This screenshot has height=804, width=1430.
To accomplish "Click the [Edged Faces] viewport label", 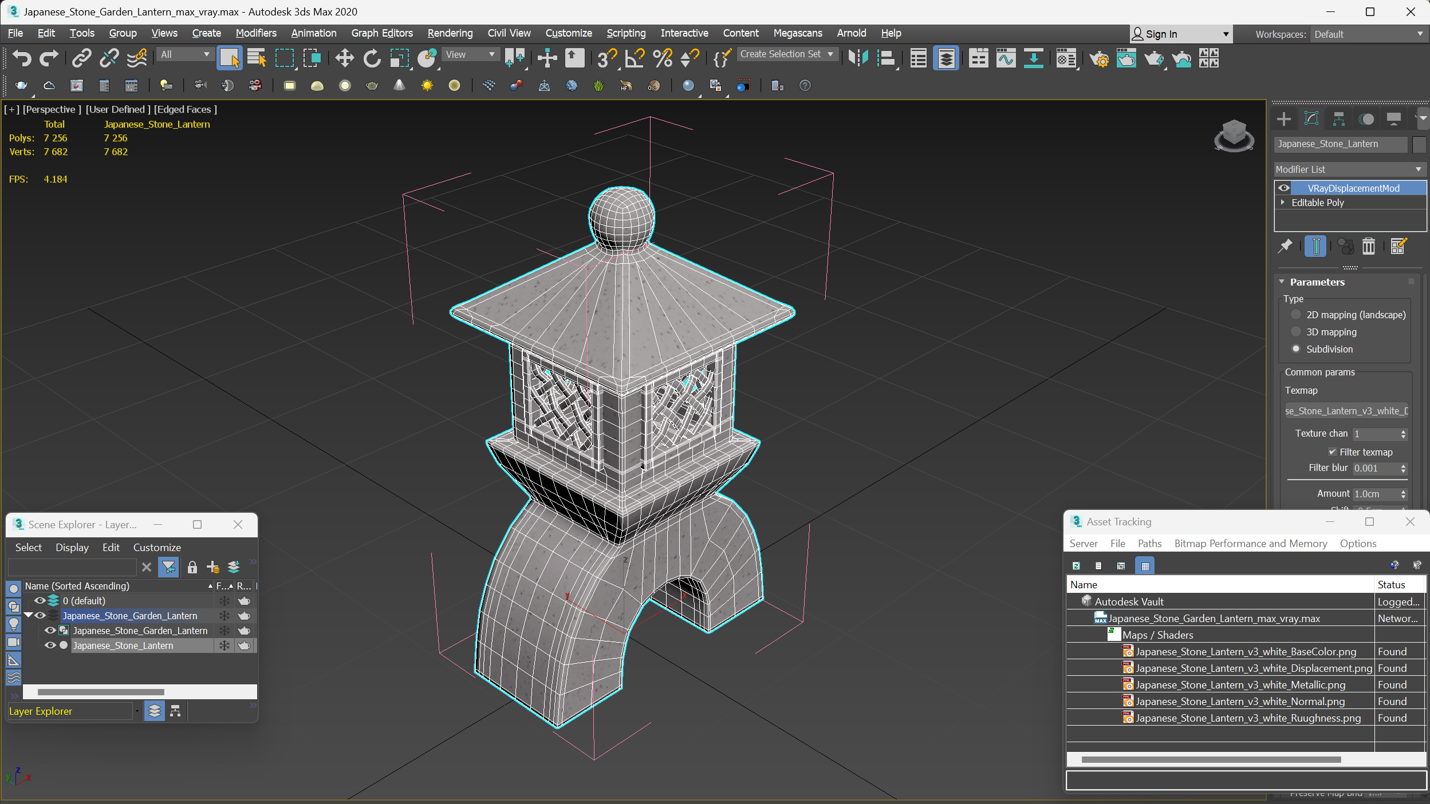I will [x=185, y=109].
